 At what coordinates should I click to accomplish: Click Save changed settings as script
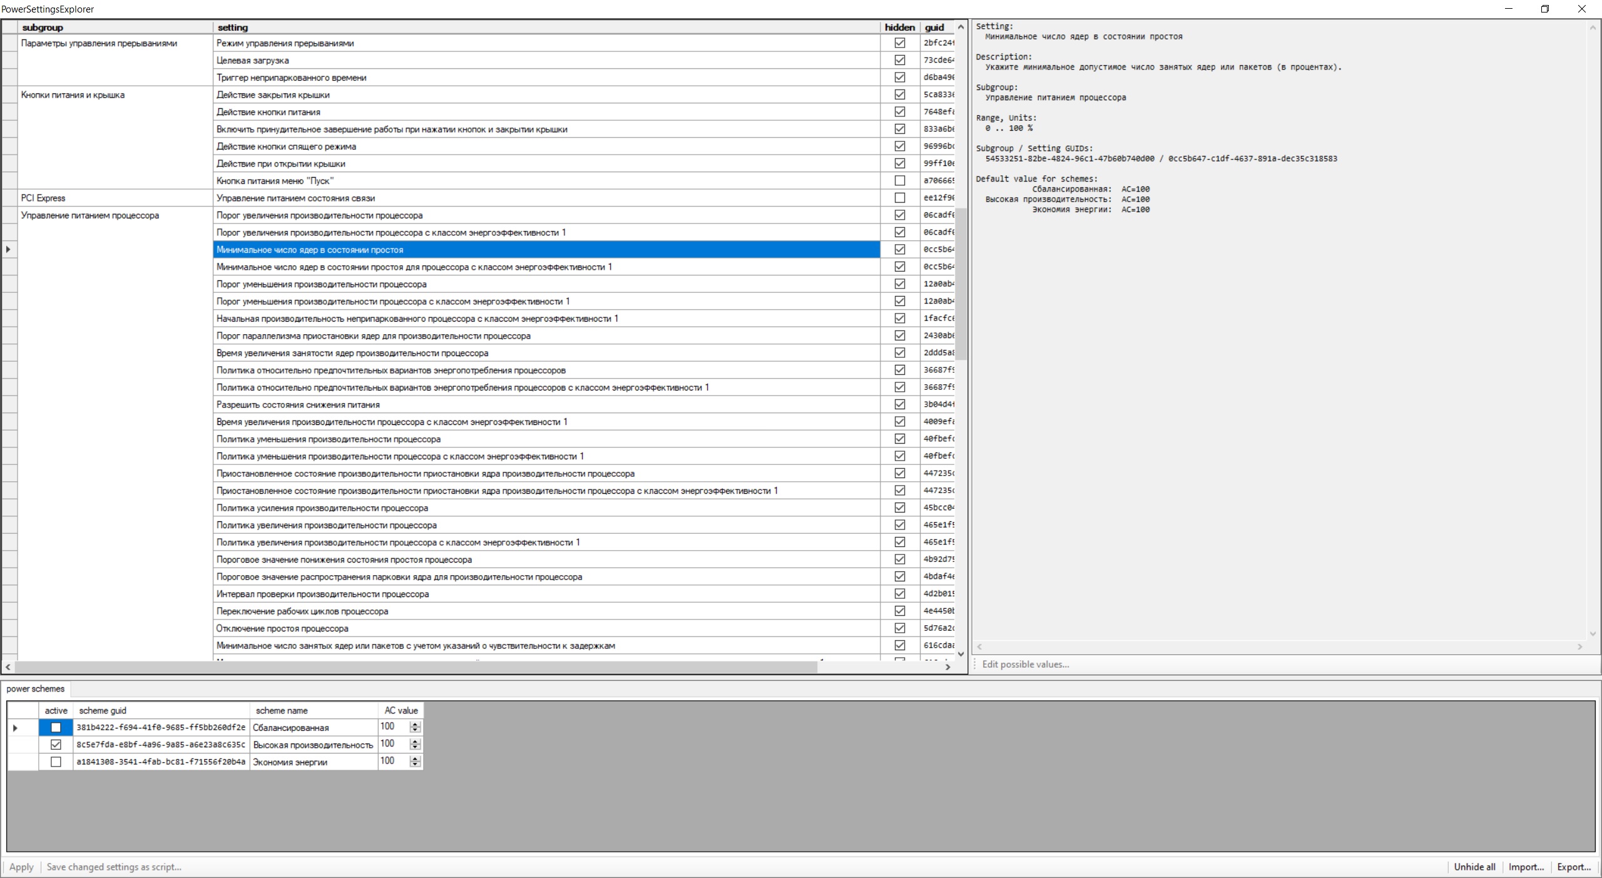pyautogui.click(x=114, y=867)
